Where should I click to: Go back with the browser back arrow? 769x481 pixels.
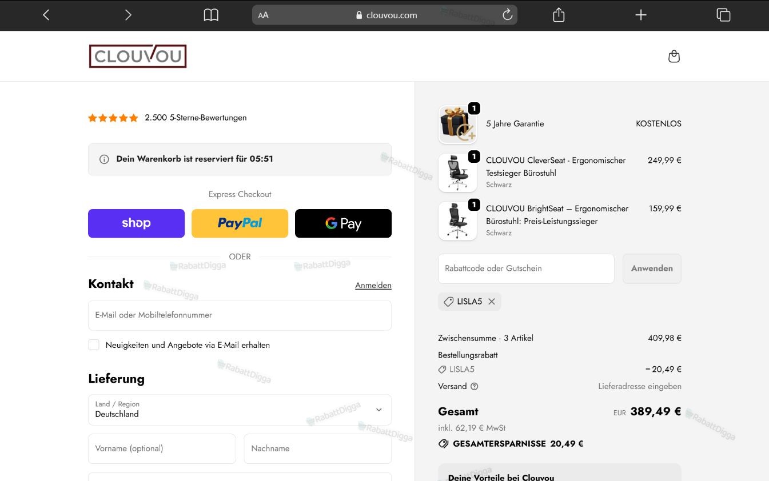click(x=46, y=15)
